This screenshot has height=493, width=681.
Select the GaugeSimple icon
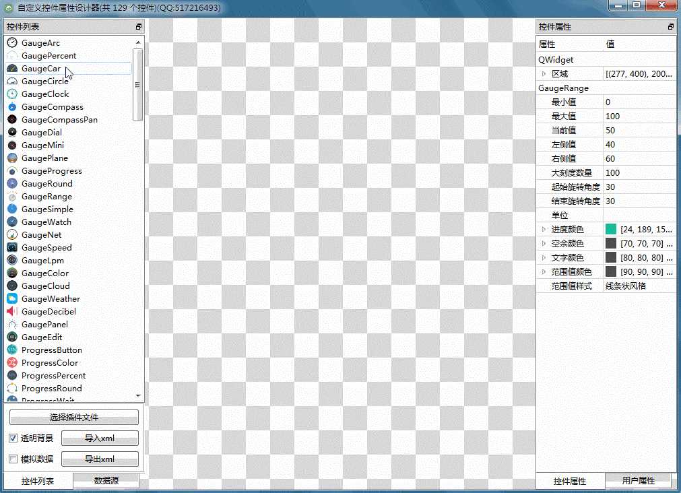click(x=12, y=209)
